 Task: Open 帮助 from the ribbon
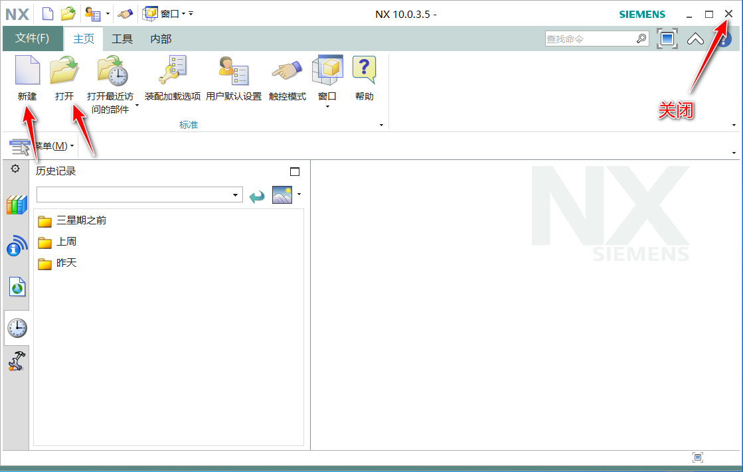coord(365,78)
